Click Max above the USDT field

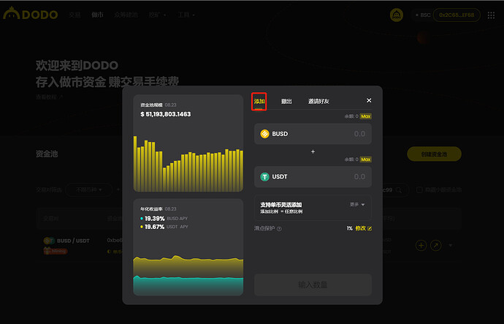point(365,159)
